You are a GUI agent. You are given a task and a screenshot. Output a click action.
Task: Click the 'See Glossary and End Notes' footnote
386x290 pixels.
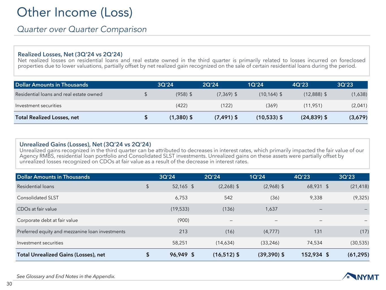(66, 276)
